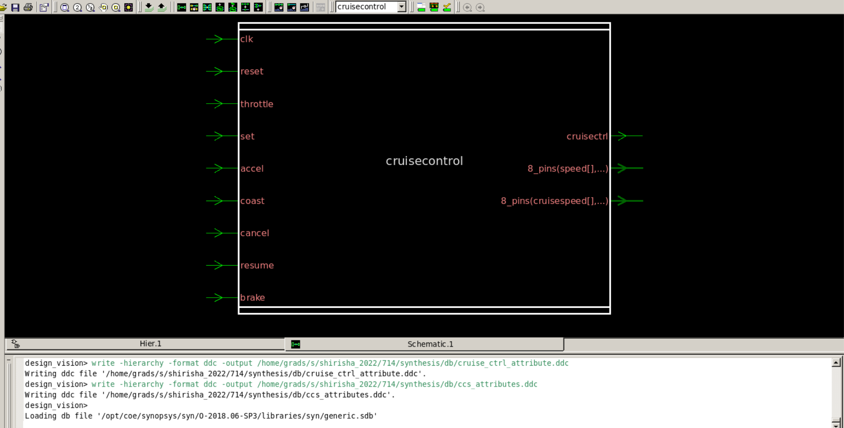Viewport: 844px width, 428px height.
Task: Go back to the previous view
Action: pos(468,7)
